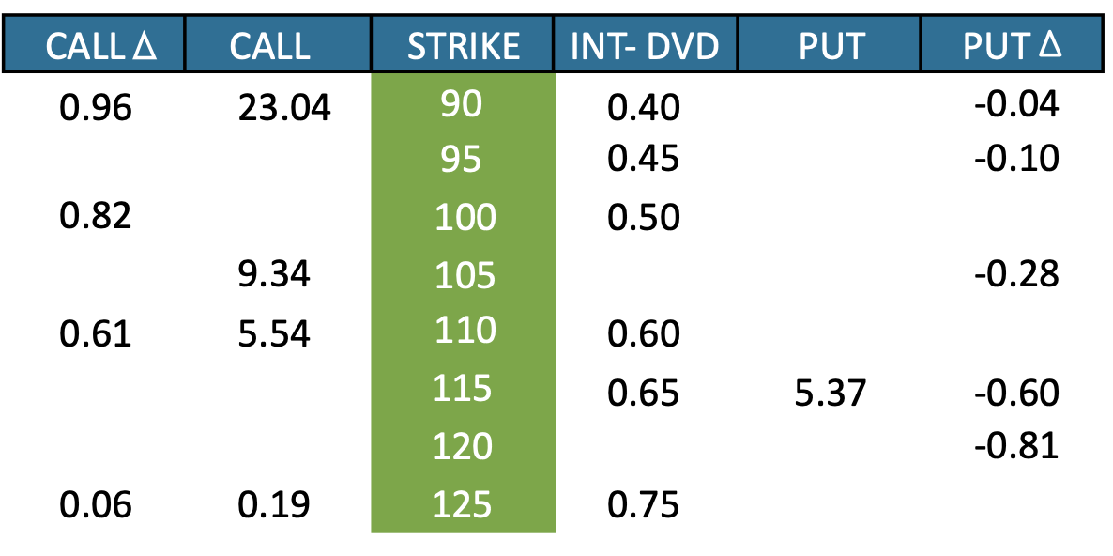Click the strike 115 cell
Image resolution: width=1113 pixels, height=556 pixels.
[463, 390]
